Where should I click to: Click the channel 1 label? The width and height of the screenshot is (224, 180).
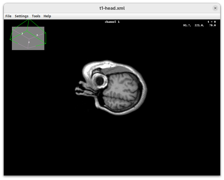tap(112, 22)
